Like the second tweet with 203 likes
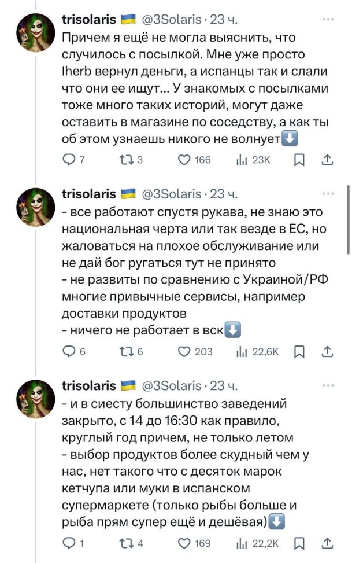The height and width of the screenshot is (563, 352). 185,351
